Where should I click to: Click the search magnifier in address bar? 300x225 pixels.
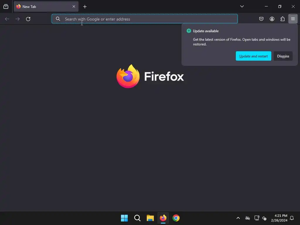[58, 19]
